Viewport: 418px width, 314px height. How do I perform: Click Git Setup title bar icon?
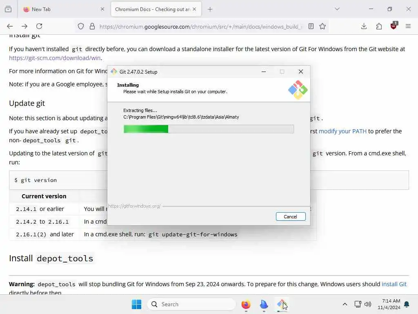(x=114, y=72)
